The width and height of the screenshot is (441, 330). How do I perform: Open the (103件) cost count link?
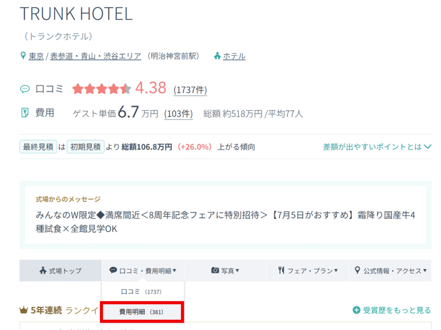pyautogui.click(x=179, y=114)
